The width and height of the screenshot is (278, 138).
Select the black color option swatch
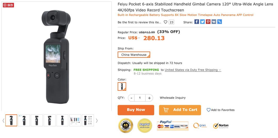pyautogui.click(x=122, y=86)
